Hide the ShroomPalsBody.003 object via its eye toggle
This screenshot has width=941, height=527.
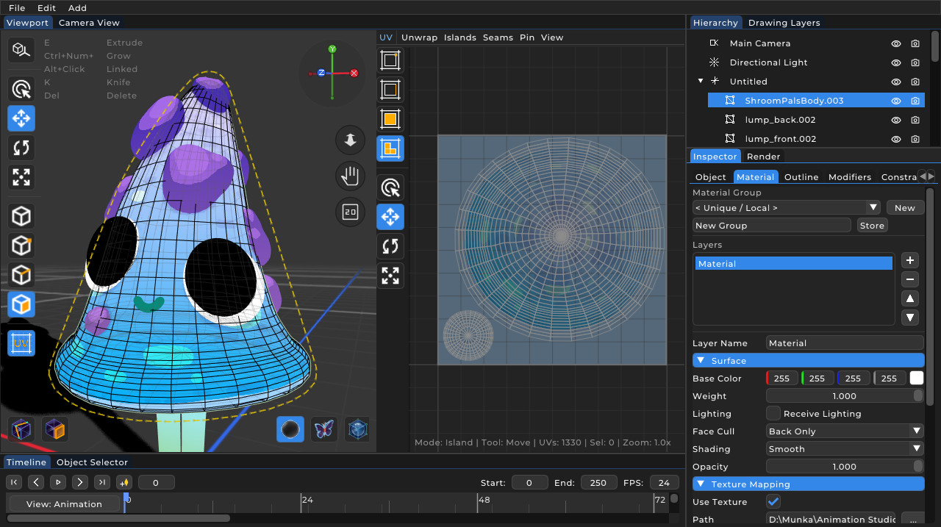(x=895, y=100)
